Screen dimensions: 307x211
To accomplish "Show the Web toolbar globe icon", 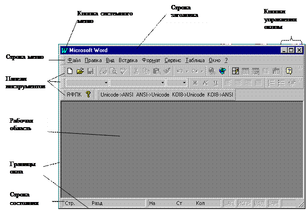I will tap(222, 71).
